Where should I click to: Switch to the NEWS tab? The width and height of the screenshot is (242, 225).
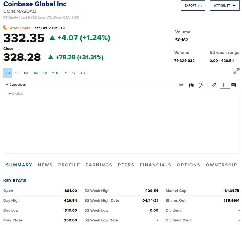coord(45,165)
